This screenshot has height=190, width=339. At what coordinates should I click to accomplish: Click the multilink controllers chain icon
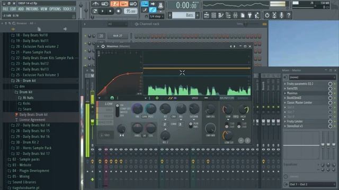point(153,9)
